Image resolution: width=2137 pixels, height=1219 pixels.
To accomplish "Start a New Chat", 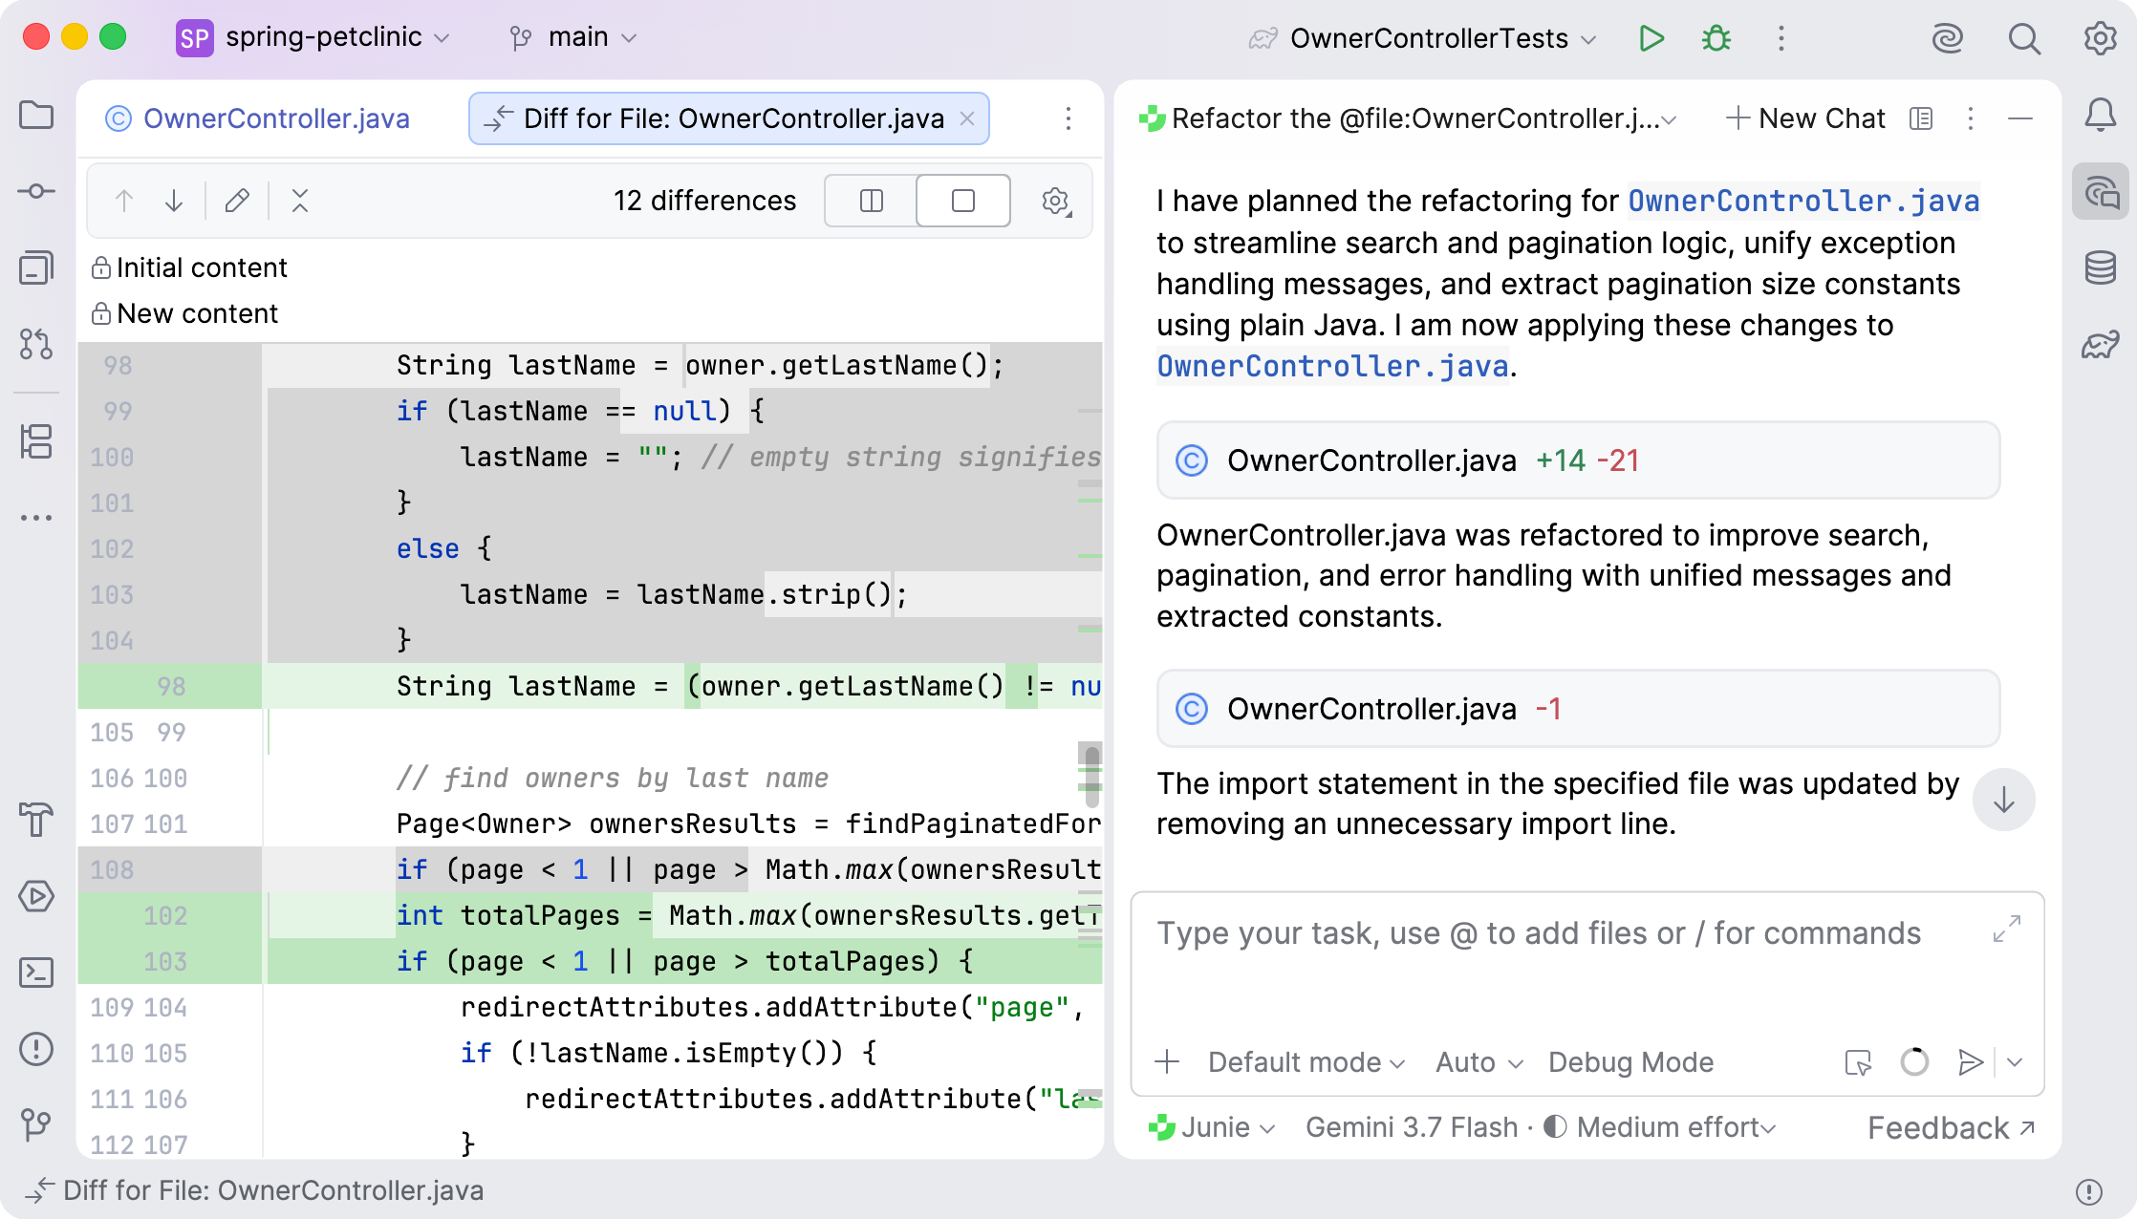I will pos(1806,118).
